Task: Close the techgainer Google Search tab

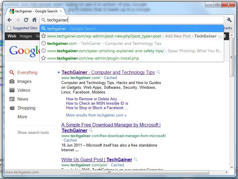Action: click(x=61, y=11)
